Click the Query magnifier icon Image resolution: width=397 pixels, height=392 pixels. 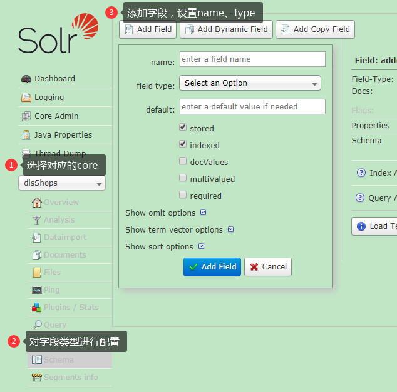37,324
